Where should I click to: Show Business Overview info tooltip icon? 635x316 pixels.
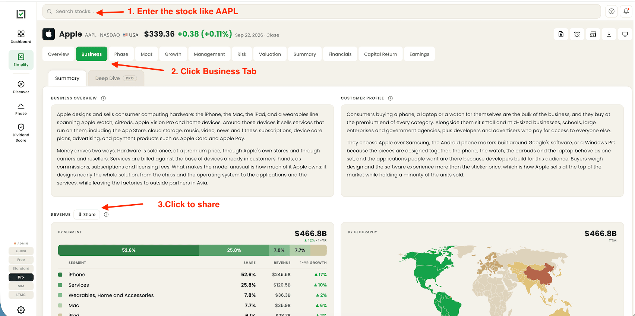click(x=104, y=98)
